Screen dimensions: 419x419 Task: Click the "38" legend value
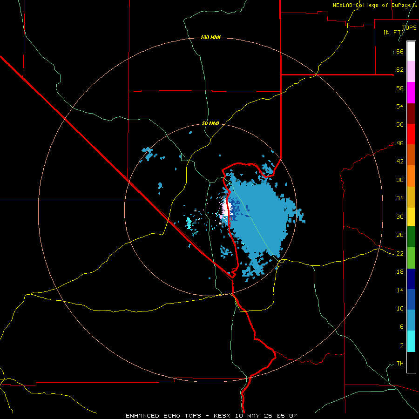click(400, 180)
